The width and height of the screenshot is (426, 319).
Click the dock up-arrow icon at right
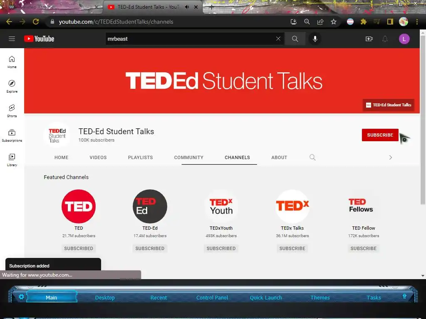click(x=404, y=296)
